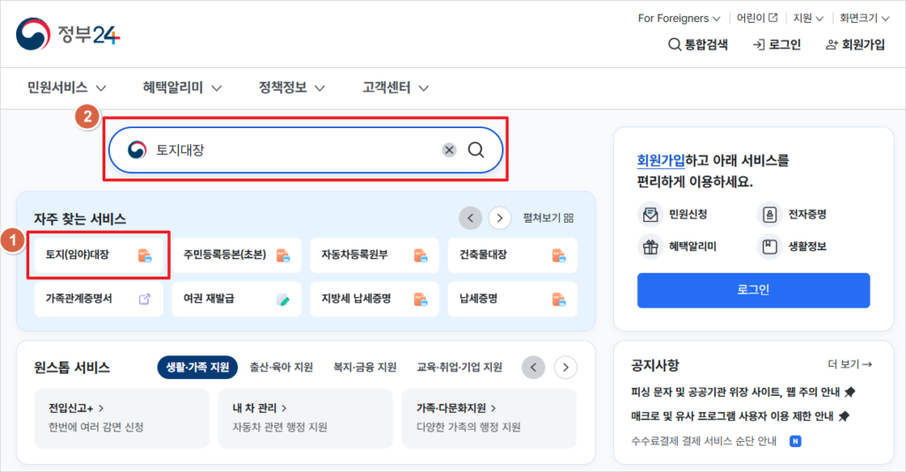The width and height of the screenshot is (906, 472).
Task: Open the 전입신고+ card
Action: pos(121,418)
